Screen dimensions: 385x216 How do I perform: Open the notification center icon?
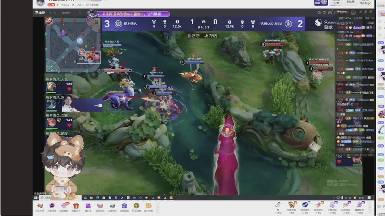coord(369,198)
